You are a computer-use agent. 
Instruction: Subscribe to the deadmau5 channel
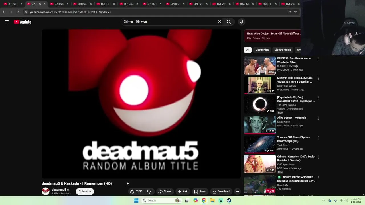coord(85,191)
